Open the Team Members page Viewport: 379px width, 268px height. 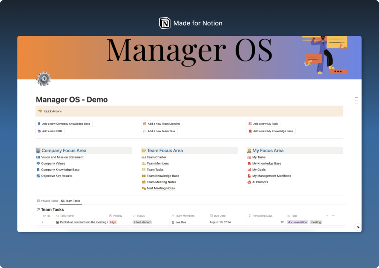tap(158, 164)
